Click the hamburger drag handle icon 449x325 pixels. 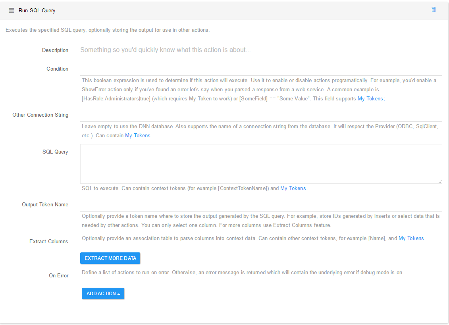pyautogui.click(x=11, y=10)
